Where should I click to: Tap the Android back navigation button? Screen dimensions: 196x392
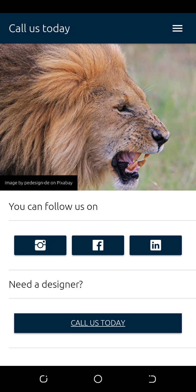coord(152,379)
